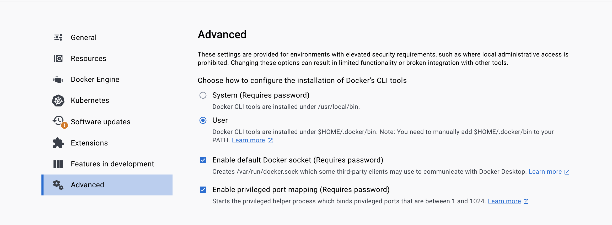Uncheck Enable default Docker socket checkbox
Image resolution: width=612 pixels, height=225 pixels.
click(203, 160)
